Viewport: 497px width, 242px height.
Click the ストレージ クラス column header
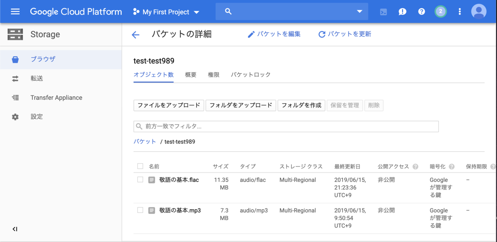coord(301,167)
